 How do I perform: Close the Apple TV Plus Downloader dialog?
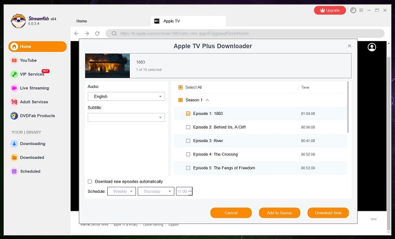click(x=349, y=46)
